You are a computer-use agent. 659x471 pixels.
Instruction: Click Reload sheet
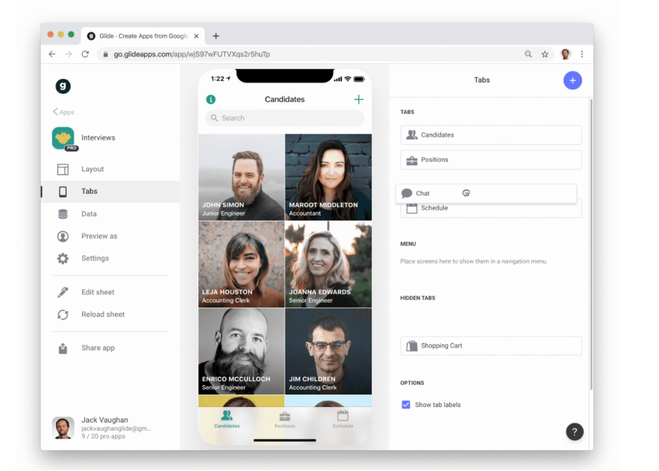pyautogui.click(x=103, y=314)
